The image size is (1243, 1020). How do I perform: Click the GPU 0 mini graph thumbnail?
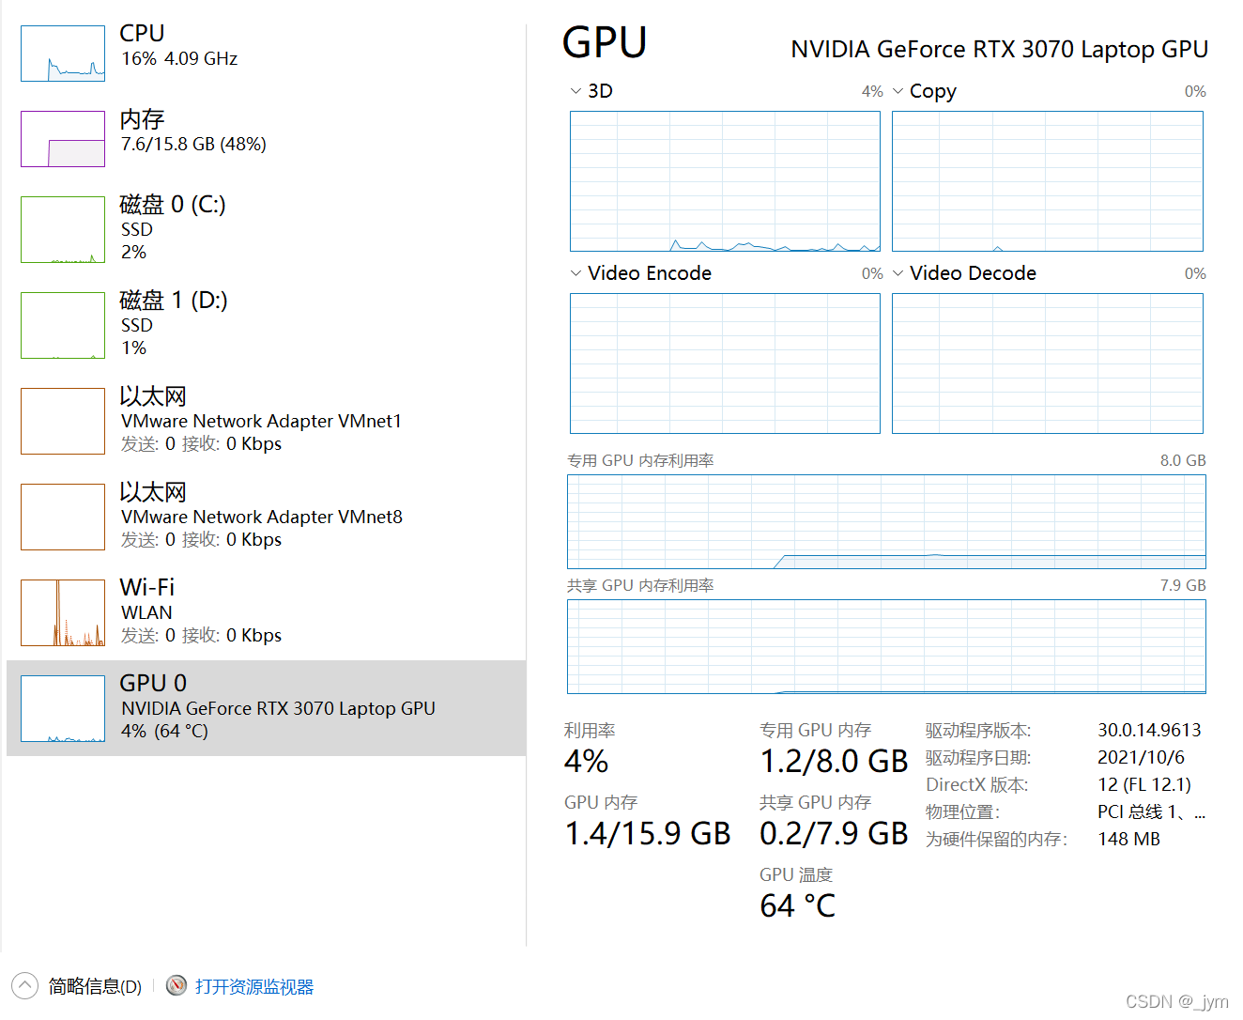(x=63, y=708)
